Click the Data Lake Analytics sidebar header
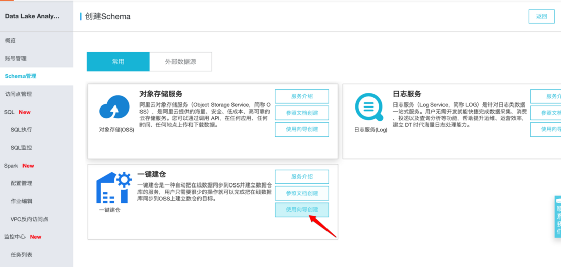Screen dimensions: 561x267 pos(32,16)
